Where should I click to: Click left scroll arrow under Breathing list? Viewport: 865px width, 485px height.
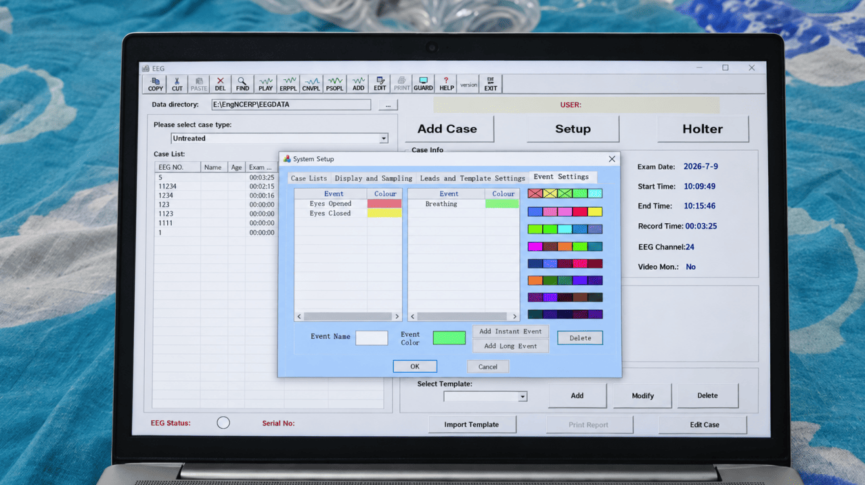(413, 316)
